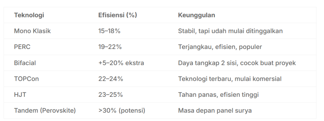Click the Efisiensi (%) column header
Image resolution: width=324 pixels, height=121 pixels.
coord(118,15)
